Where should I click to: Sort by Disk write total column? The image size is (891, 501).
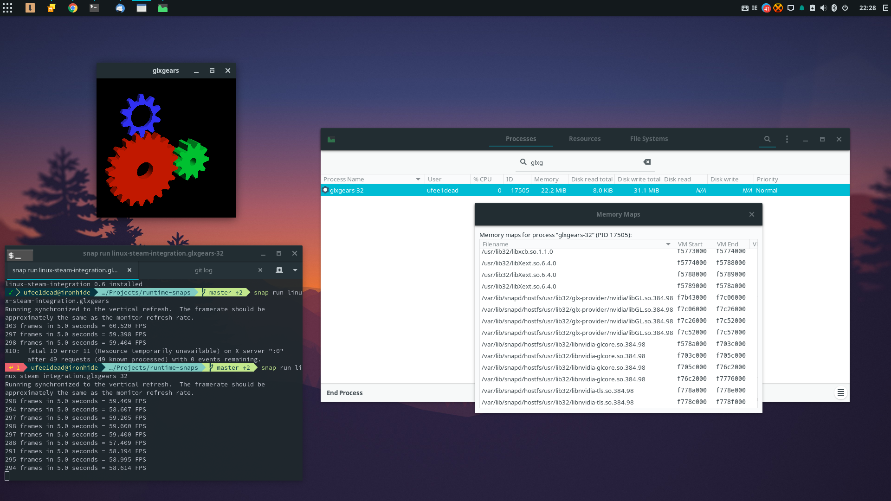click(x=638, y=179)
